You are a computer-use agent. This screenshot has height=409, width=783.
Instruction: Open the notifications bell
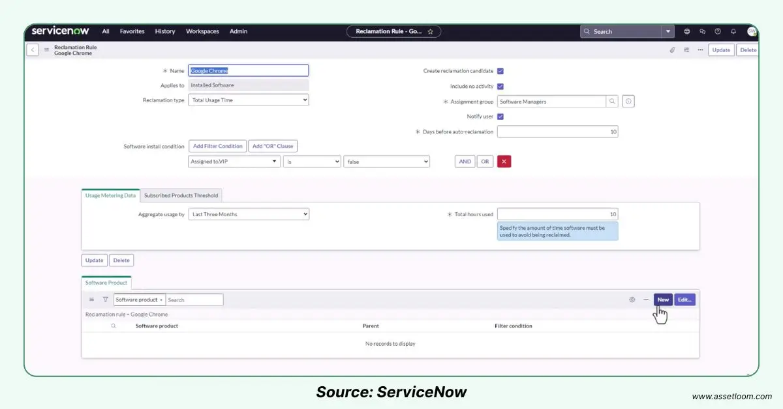tap(733, 31)
